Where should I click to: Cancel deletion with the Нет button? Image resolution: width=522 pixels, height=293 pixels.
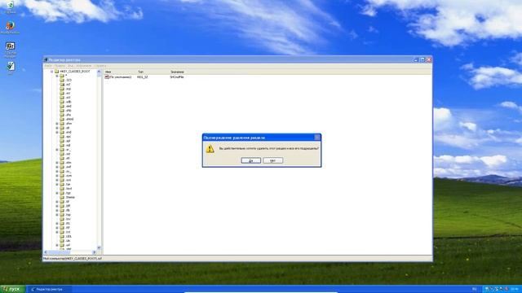pos(273,160)
